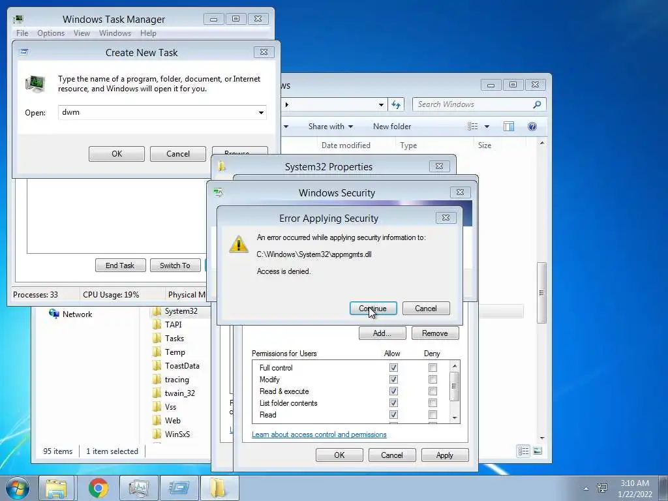
Task: Open Learn about access control and permissions link
Action: pyautogui.click(x=319, y=434)
